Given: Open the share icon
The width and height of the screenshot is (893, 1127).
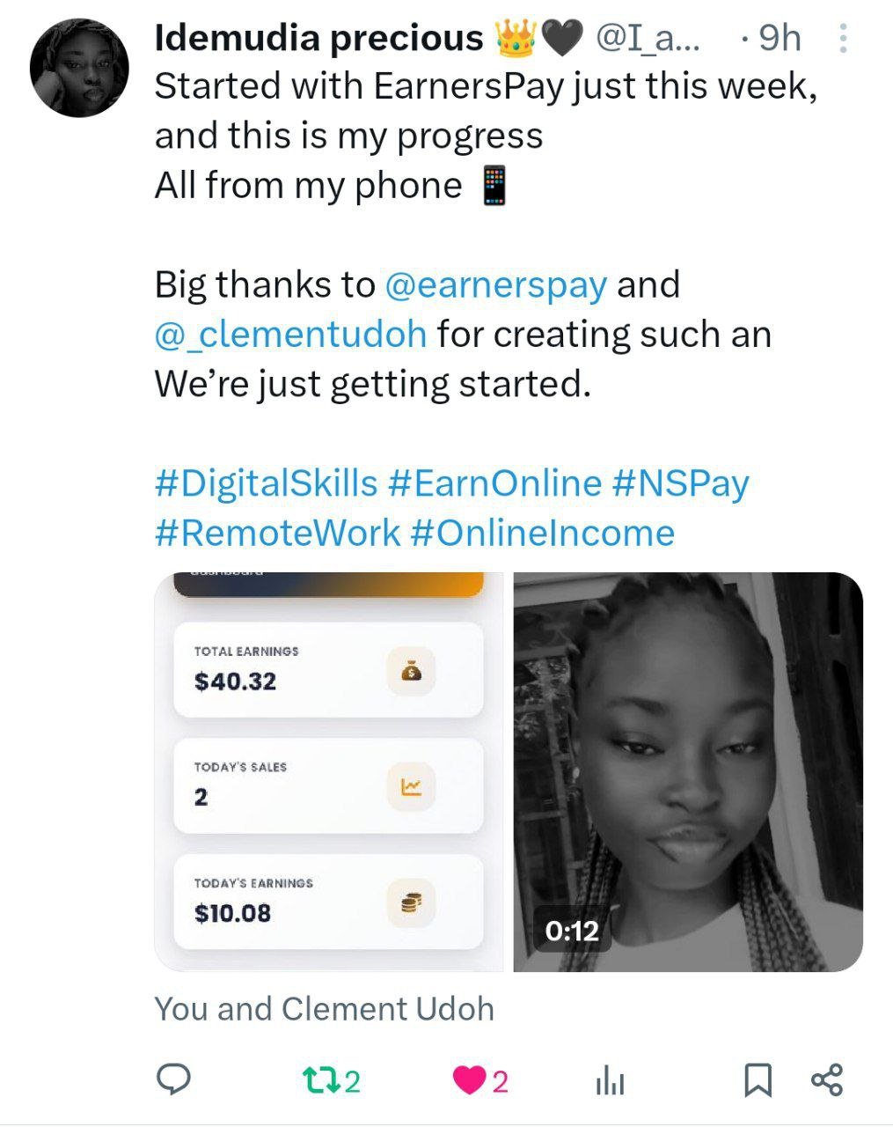Looking at the screenshot, I should (826, 1079).
